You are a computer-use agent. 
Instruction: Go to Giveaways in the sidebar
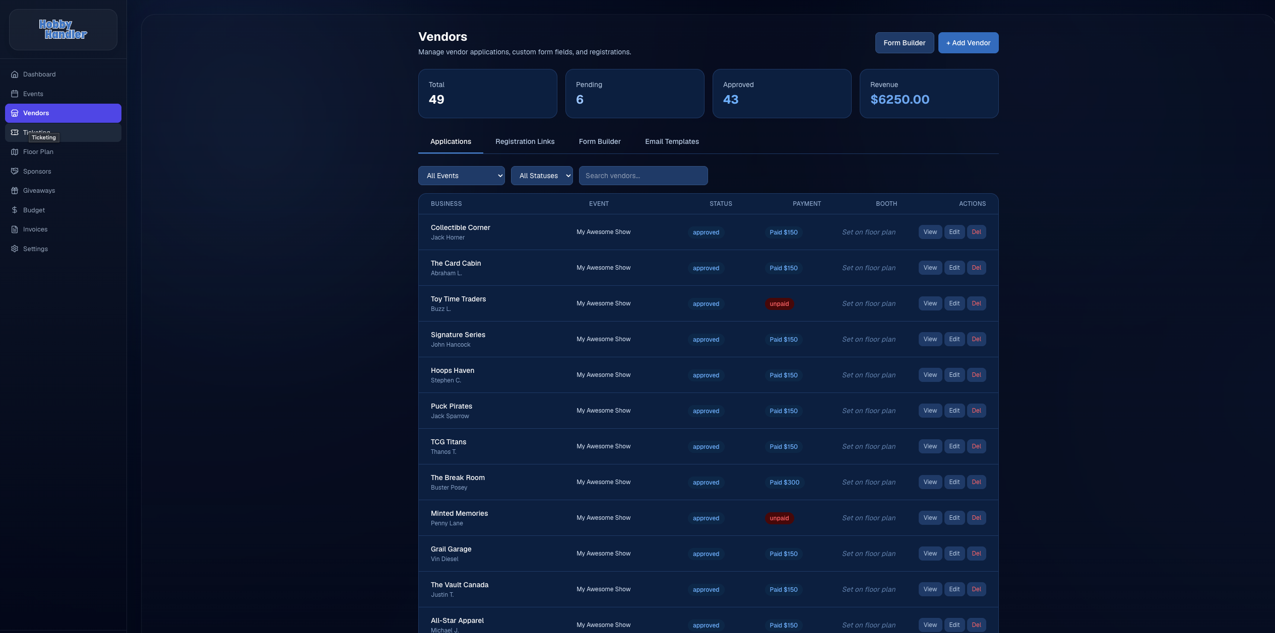pos(63,191)
